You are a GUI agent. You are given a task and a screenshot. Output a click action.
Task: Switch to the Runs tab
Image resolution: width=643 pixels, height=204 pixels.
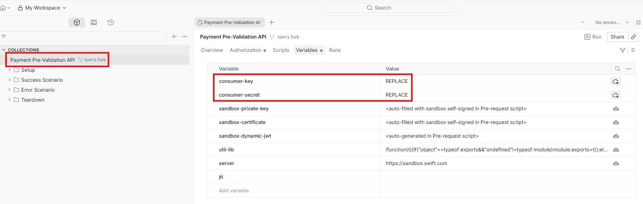(335, 50)
